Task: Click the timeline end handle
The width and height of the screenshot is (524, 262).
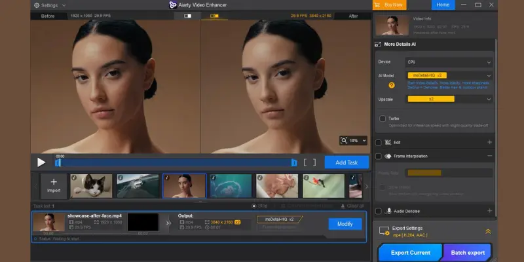Action: click(x=294, y=162)
